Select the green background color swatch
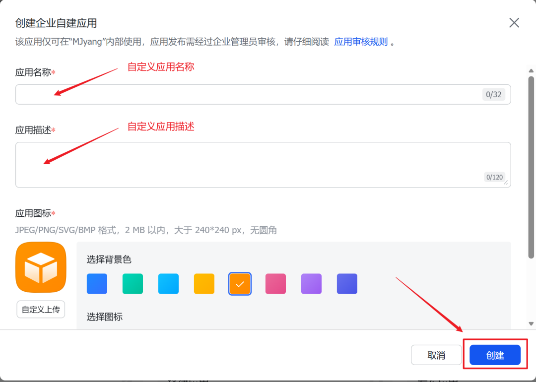 click(x=133, y=284)
